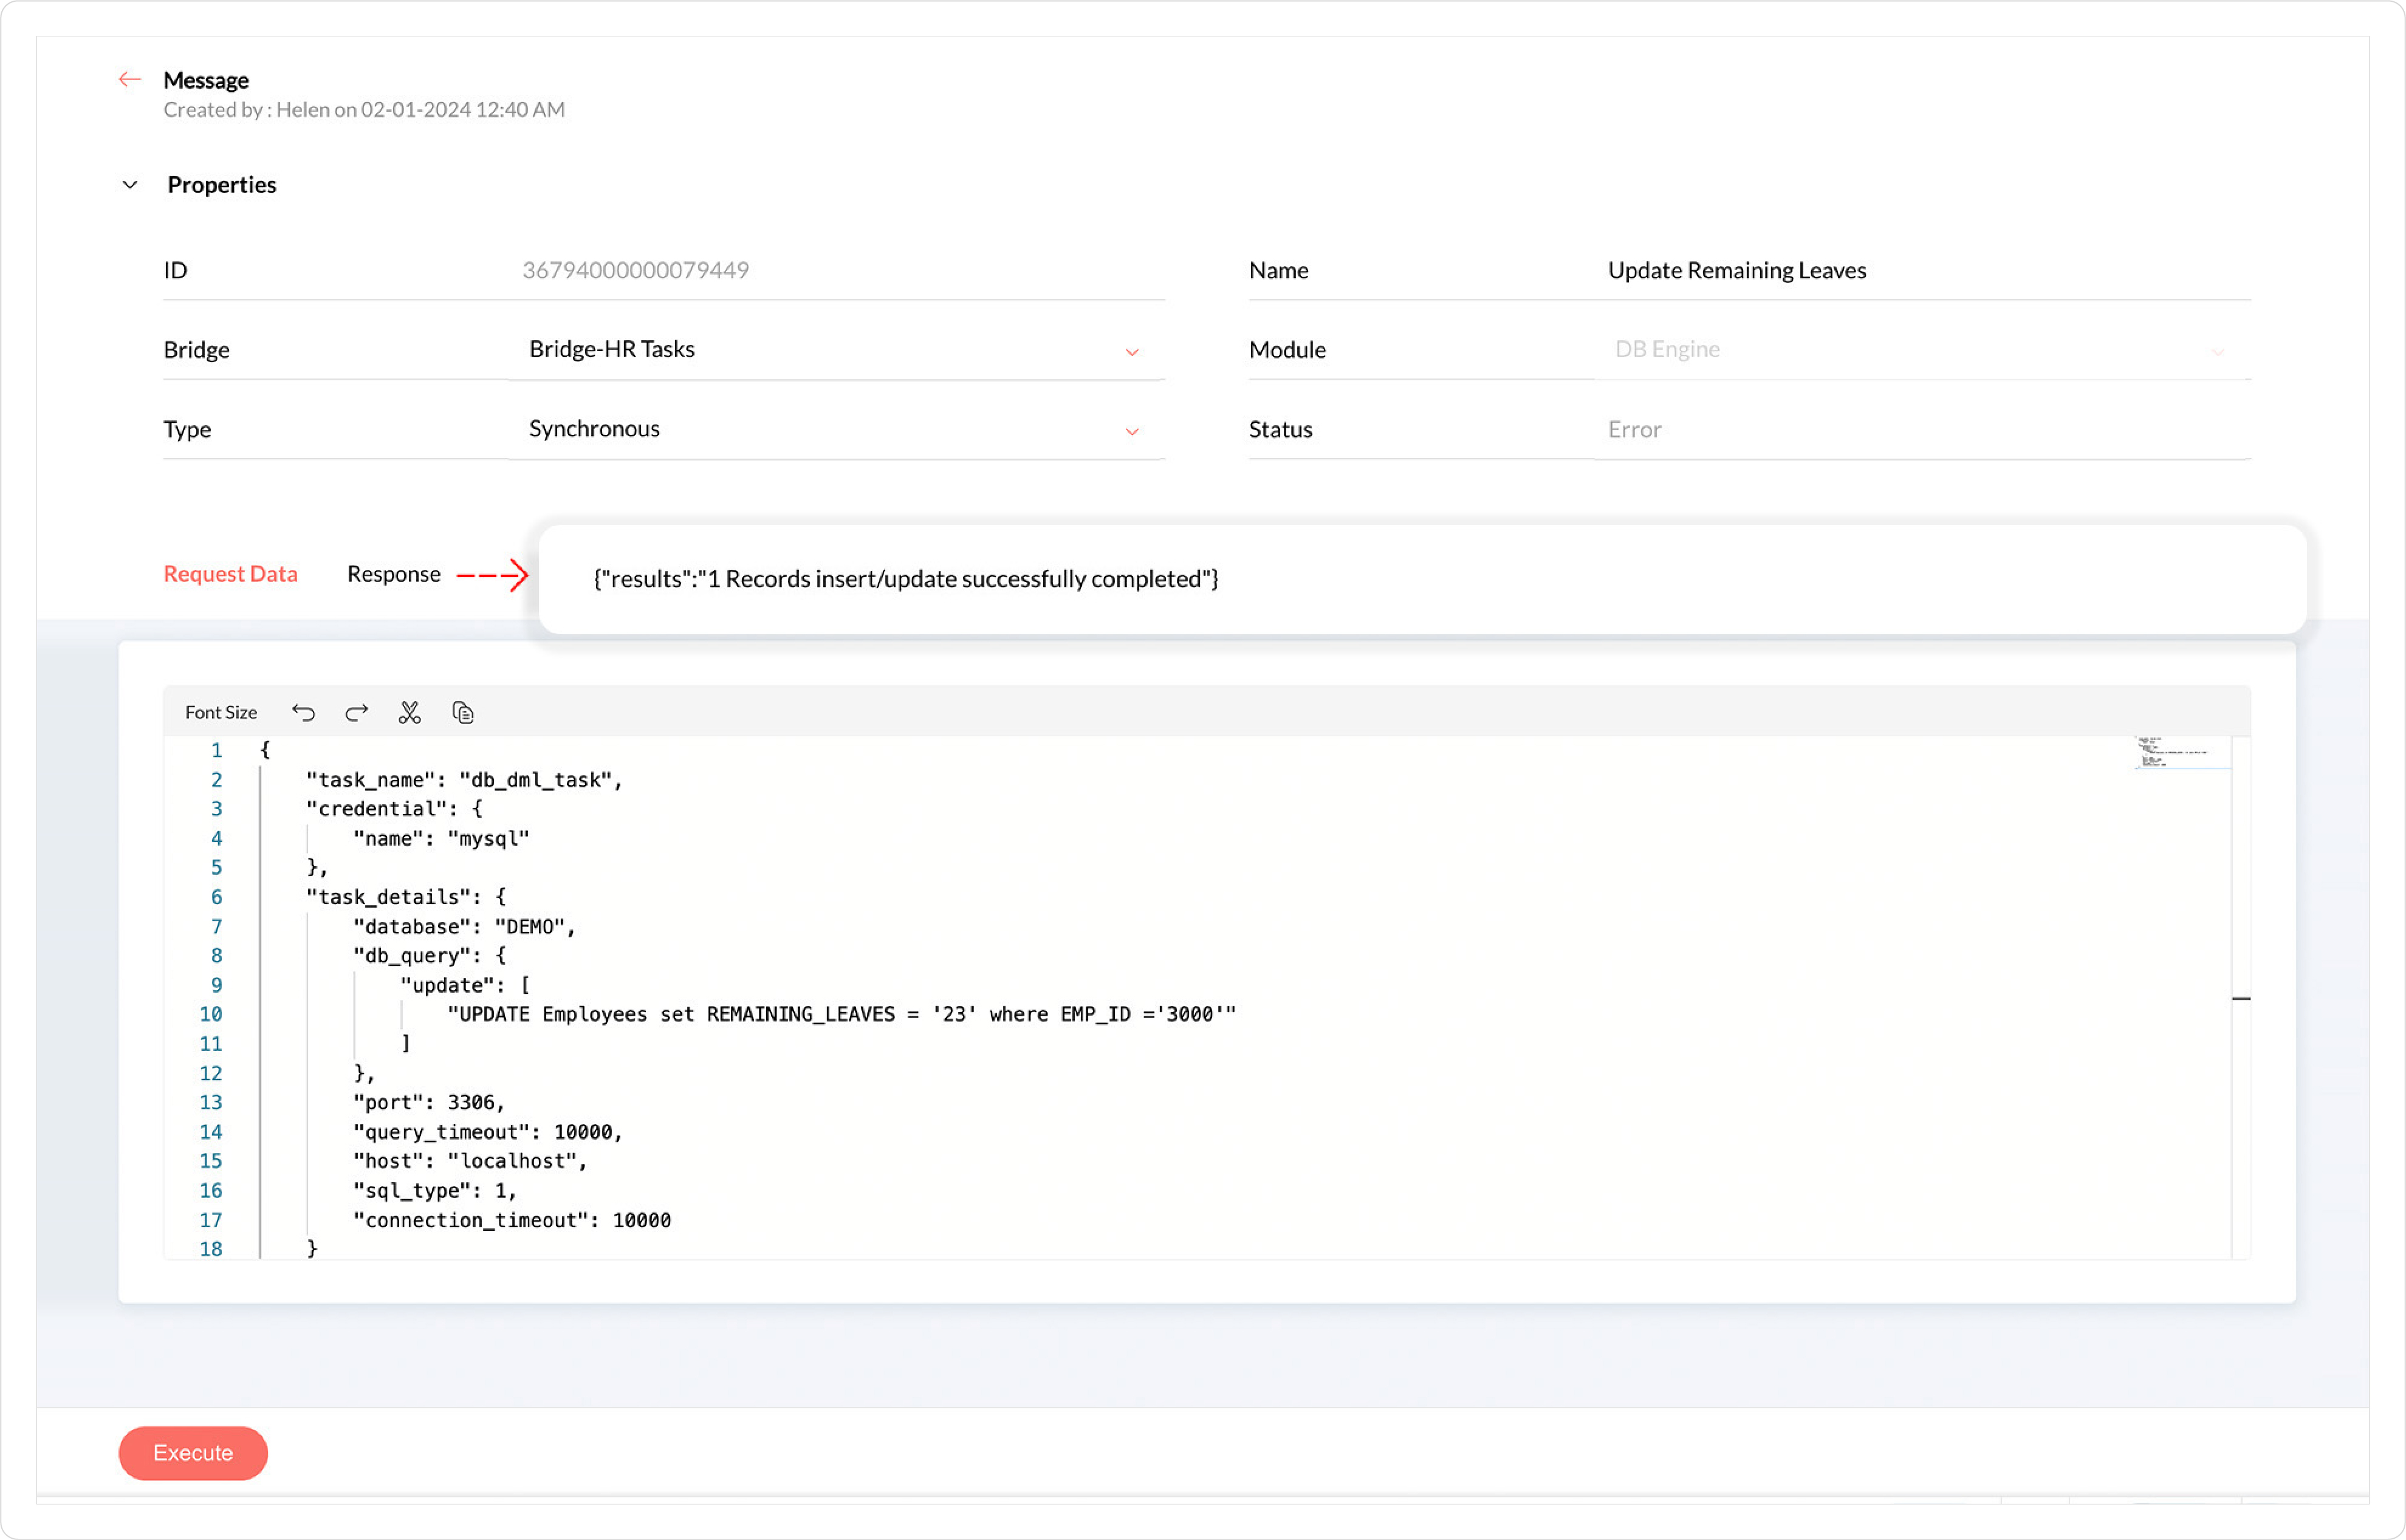Switch to the Request Data tab

click(230, 574)
